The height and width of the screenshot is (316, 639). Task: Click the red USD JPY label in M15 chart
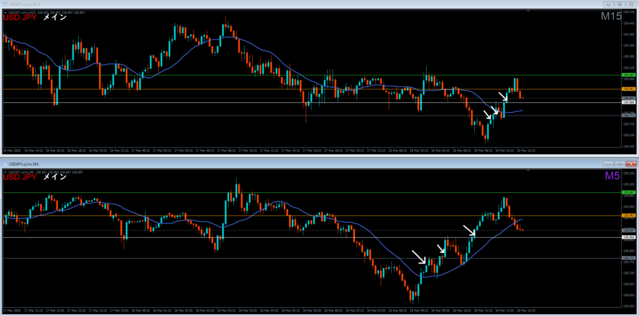pos(19,17)
